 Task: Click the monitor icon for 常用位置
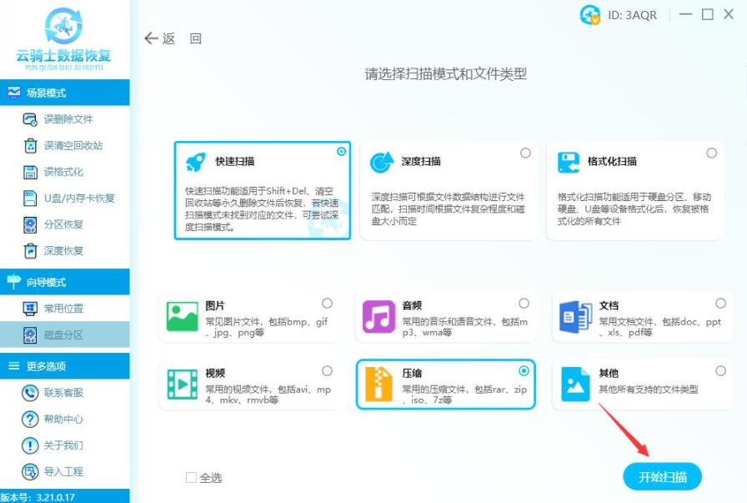coord(30,309)
